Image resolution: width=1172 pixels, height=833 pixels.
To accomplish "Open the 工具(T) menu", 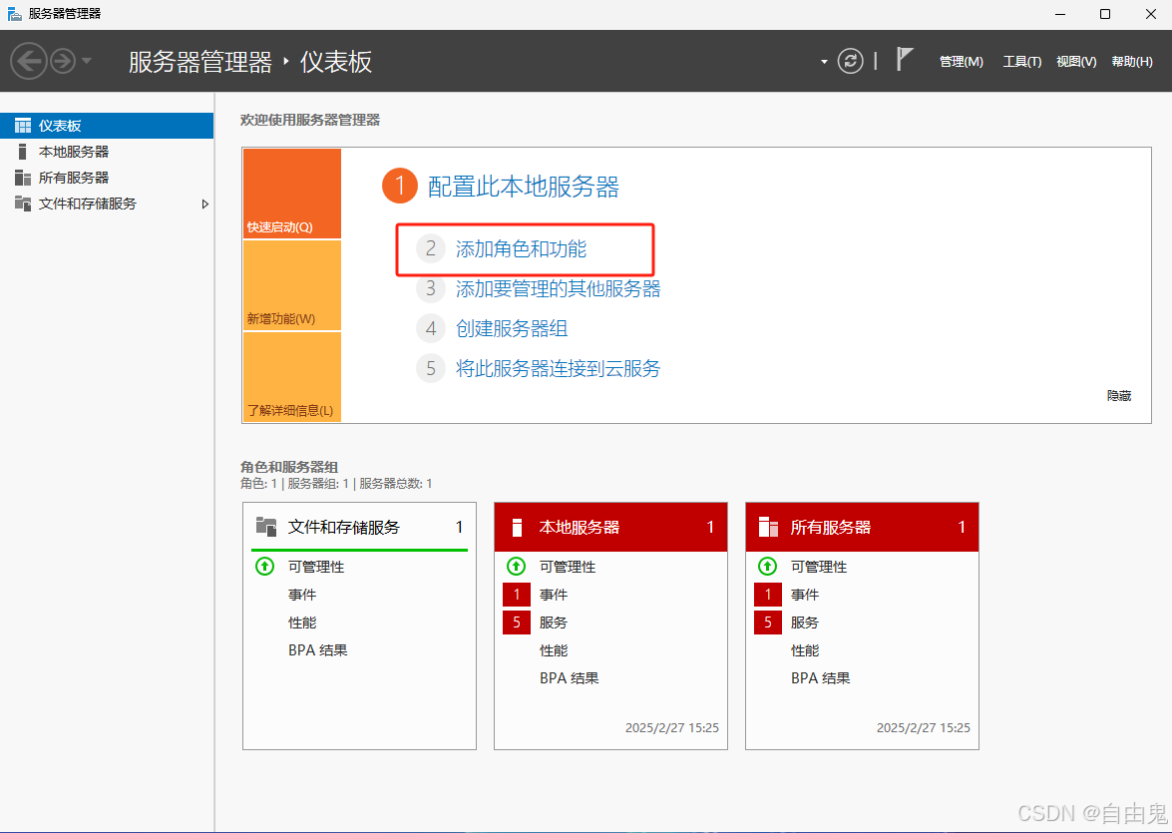I will click(1021, 61).
